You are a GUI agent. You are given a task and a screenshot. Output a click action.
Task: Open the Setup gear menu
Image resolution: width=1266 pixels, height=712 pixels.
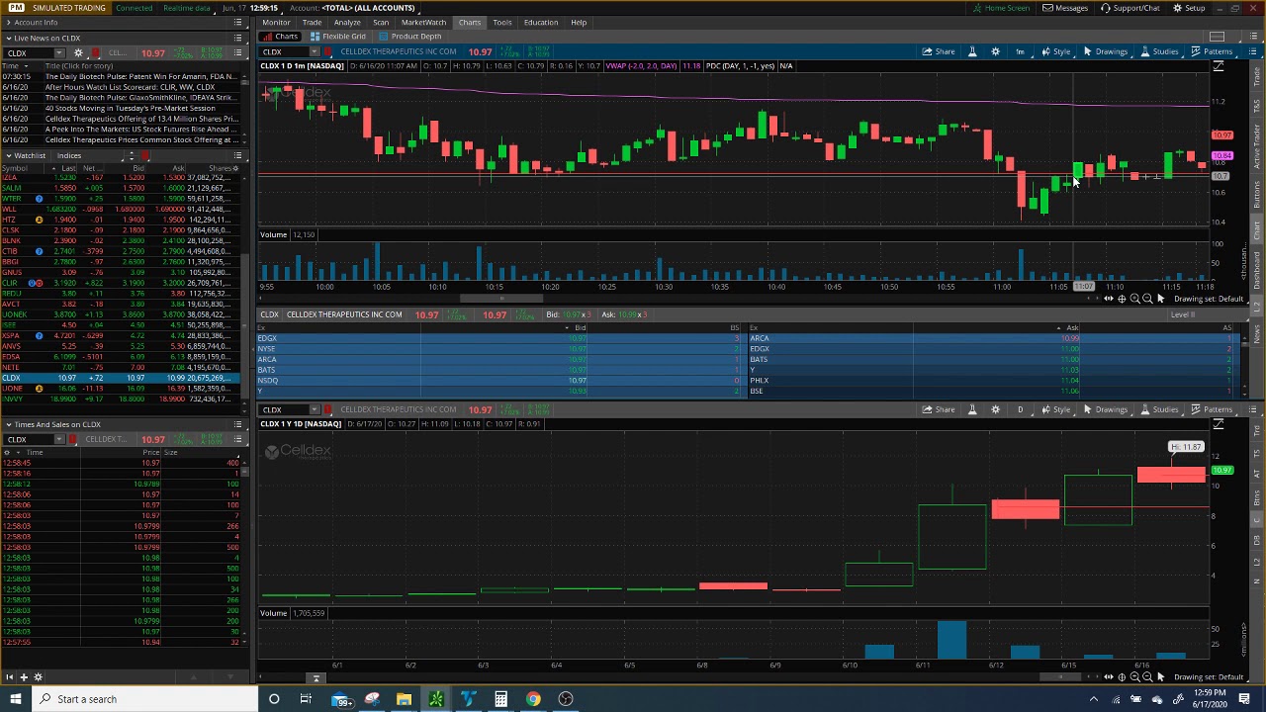(1189, 8)
